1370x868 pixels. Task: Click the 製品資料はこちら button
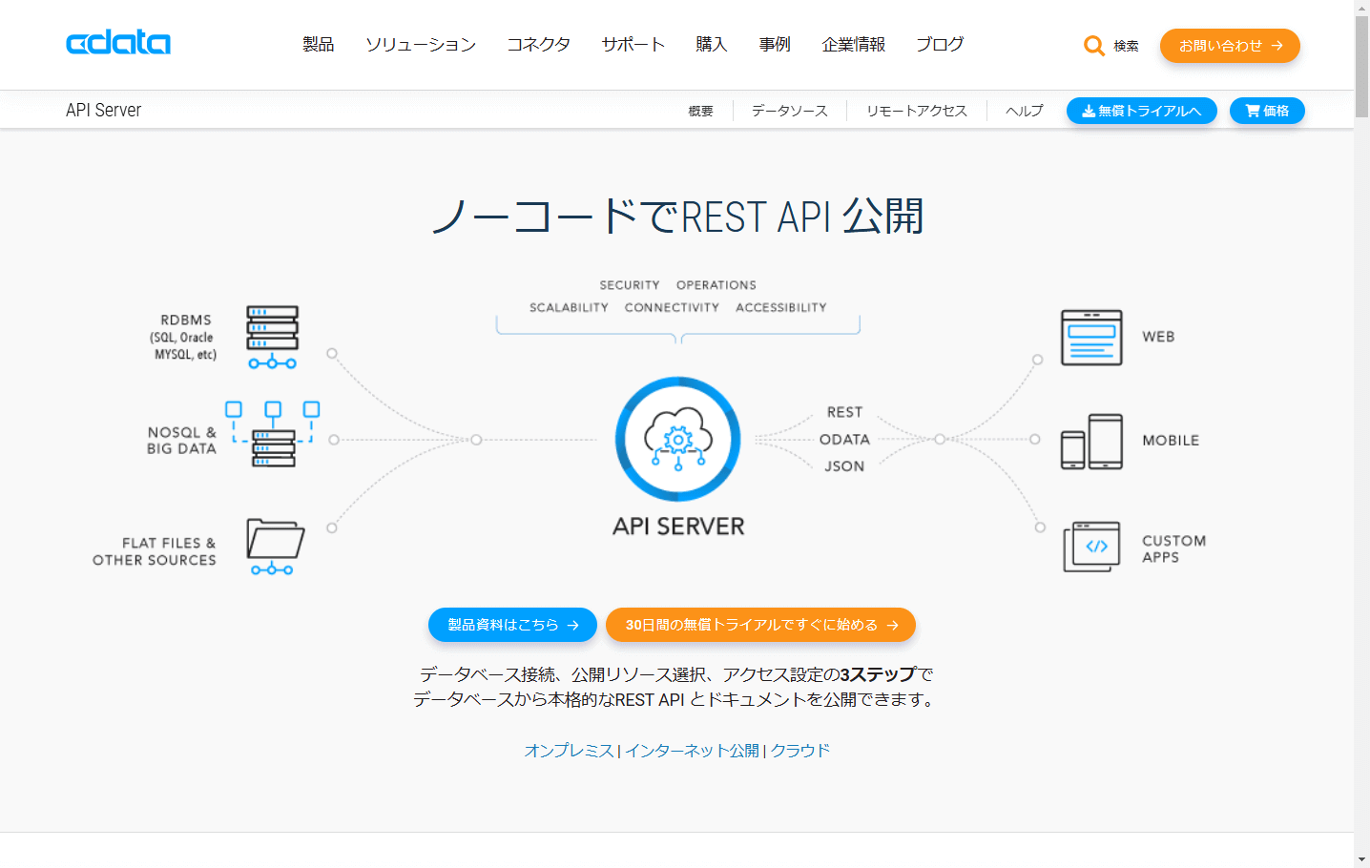pyautogui.click(x=512, y=625)
